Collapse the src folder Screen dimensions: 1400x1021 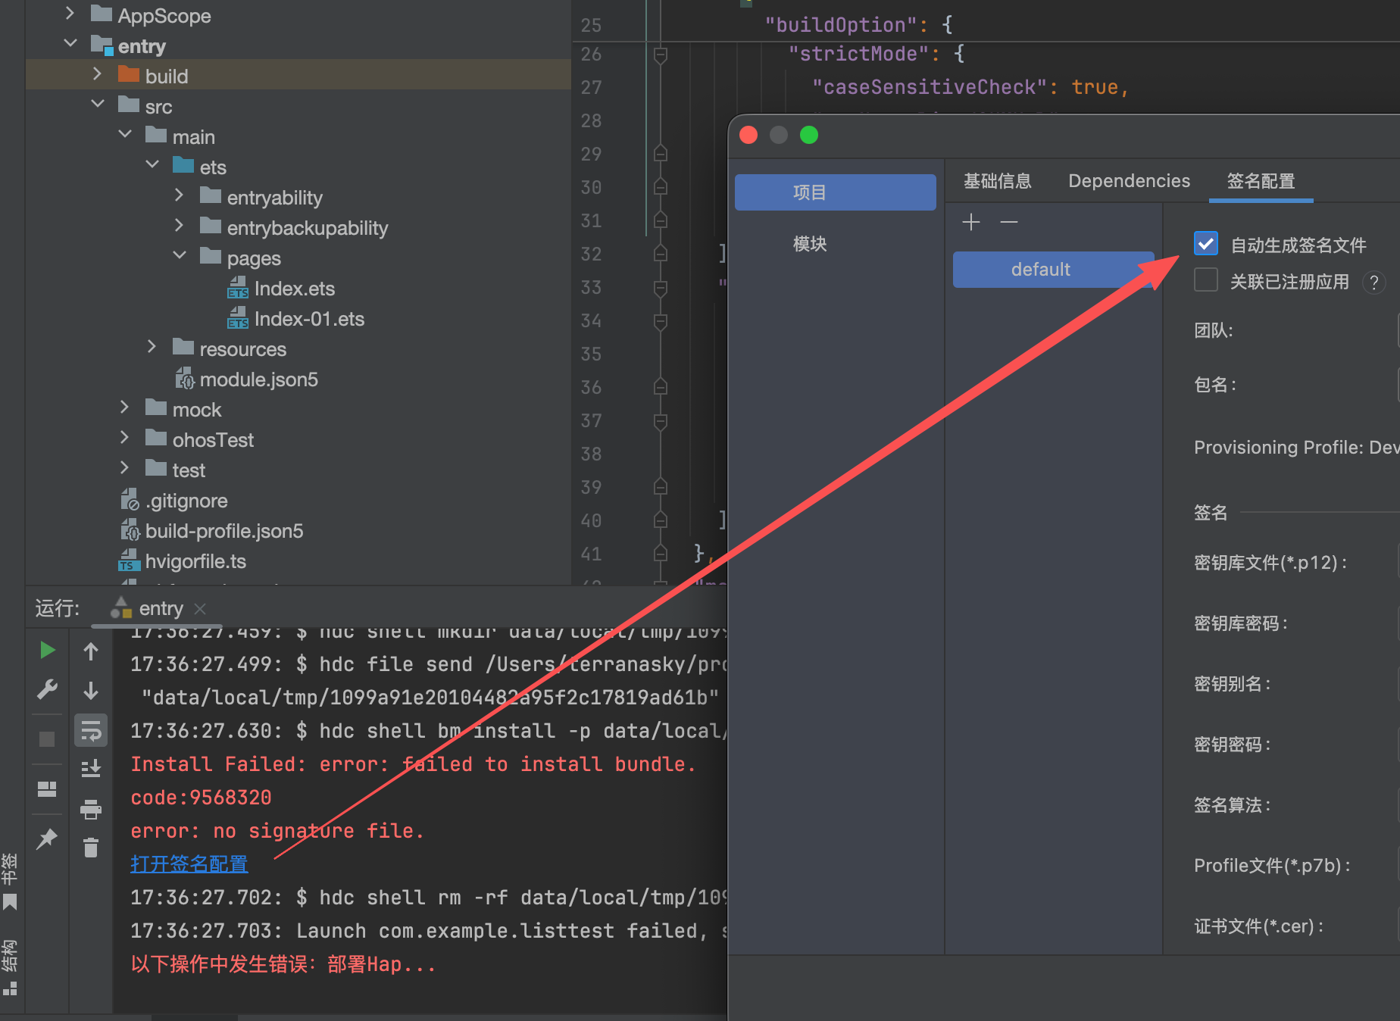tap(97, 105)
